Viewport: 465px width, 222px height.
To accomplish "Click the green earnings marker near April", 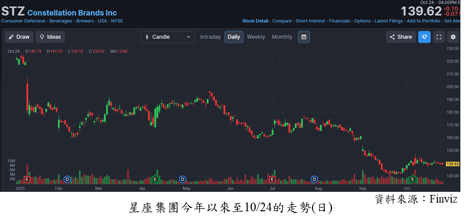I will tap(156, 180).
